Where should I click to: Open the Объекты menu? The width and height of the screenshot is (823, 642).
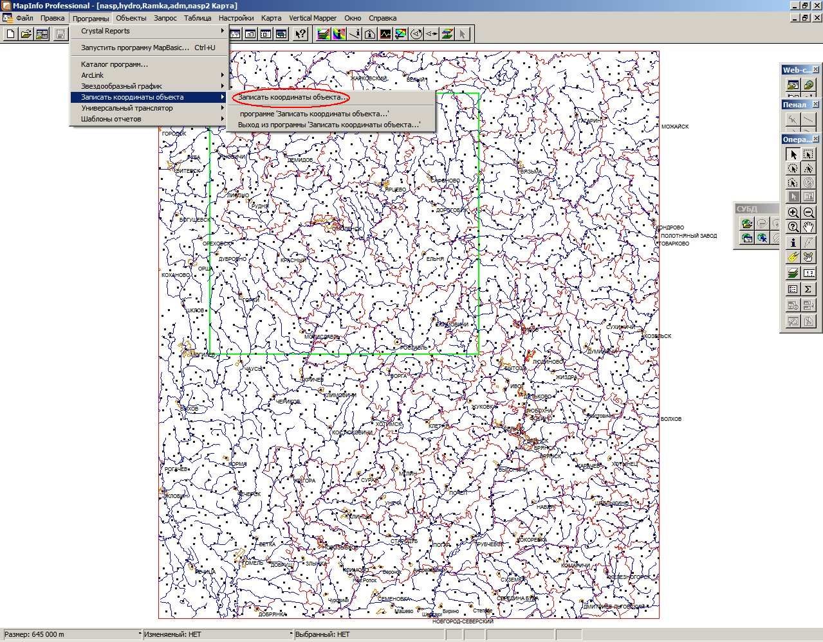(131, 18)
